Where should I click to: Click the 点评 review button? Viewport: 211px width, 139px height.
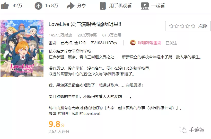pos(203,26)
